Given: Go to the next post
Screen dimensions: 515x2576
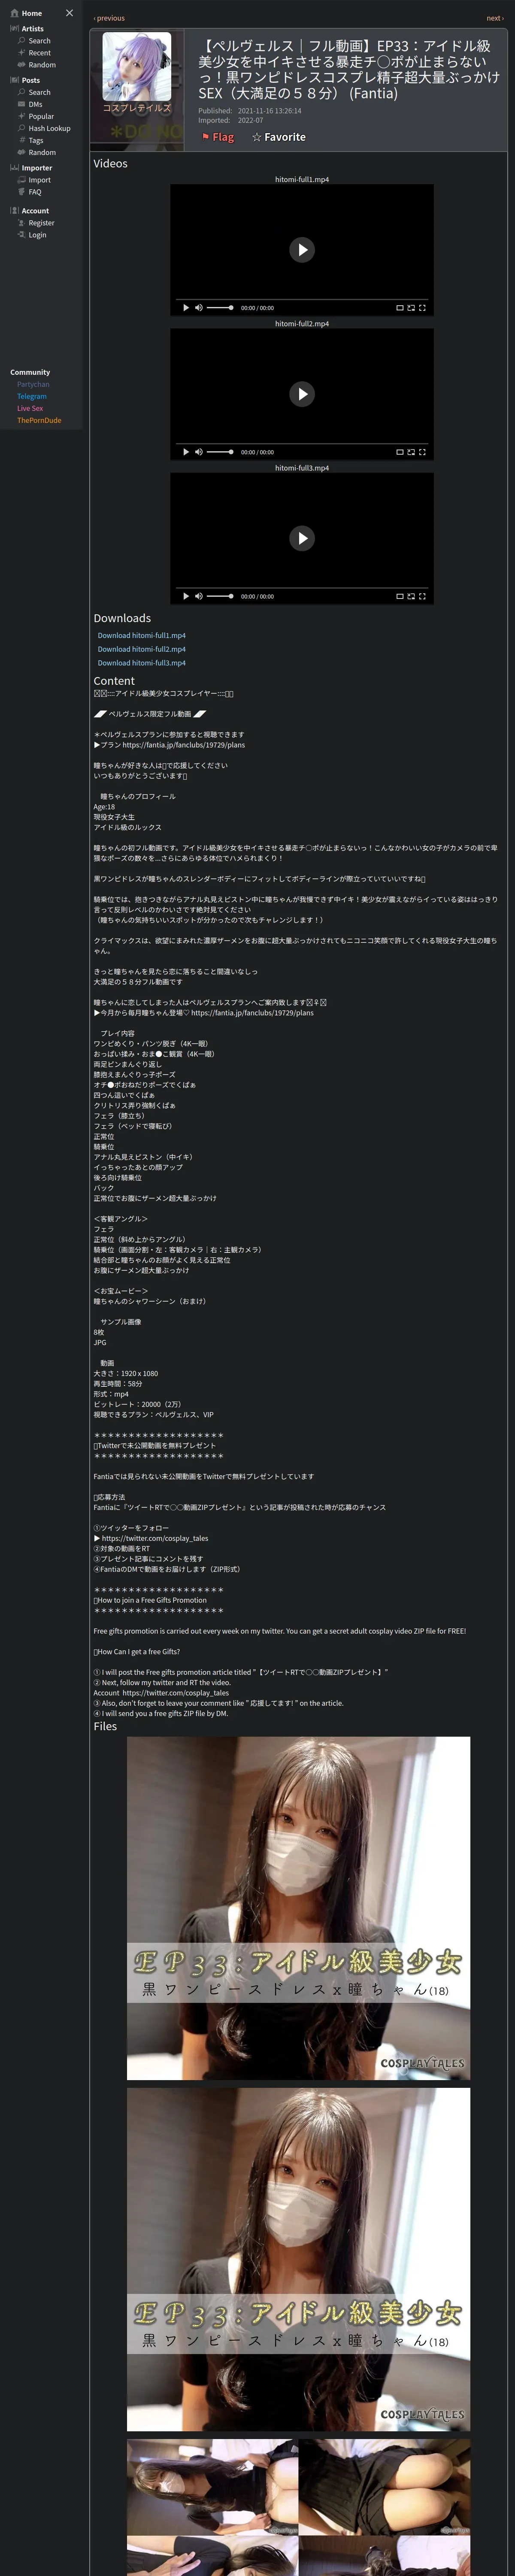Looking at the screenshot, I should (x=494, y=18).
